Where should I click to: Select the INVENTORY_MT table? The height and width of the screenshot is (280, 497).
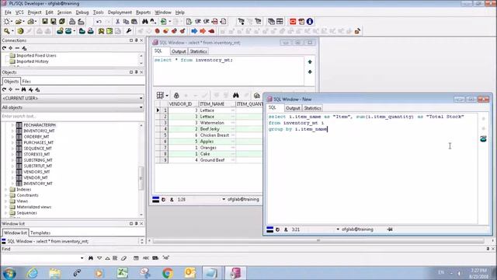pyautogui.click(x=38, y=184)
